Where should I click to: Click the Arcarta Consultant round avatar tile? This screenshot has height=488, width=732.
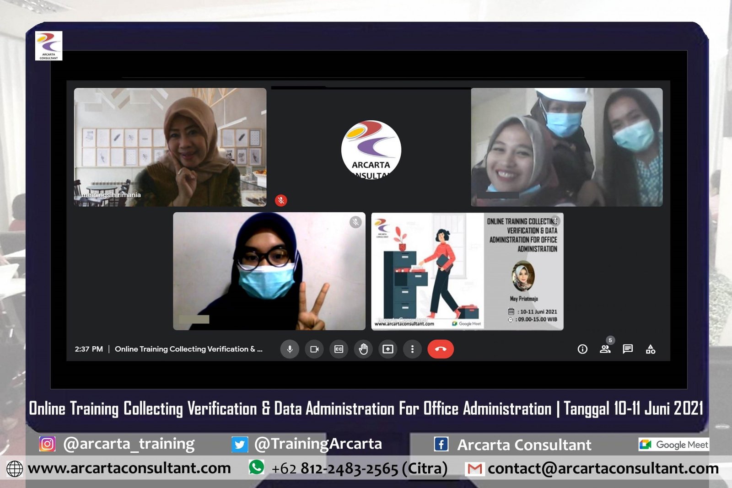371,150
